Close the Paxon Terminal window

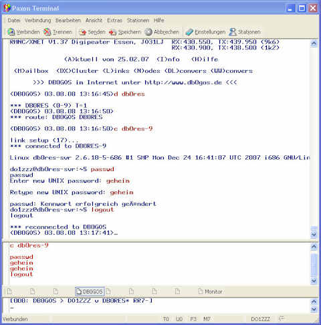tap(313, 9)
